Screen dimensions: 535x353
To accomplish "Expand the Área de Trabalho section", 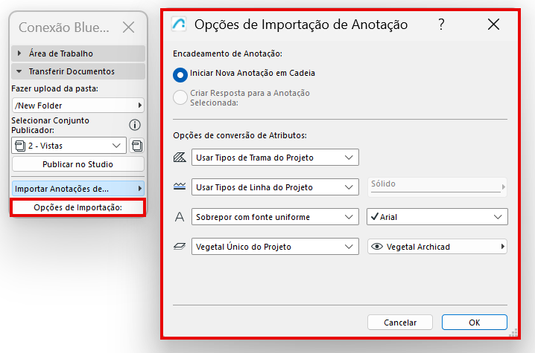I will (x=78, y=54).
